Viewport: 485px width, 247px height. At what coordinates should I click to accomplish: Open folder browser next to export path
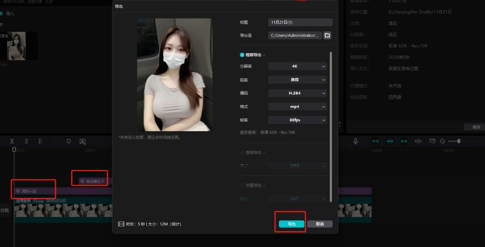327,35
